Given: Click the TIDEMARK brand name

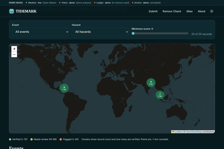Looking at the screenshot, I should coord(26,11).
